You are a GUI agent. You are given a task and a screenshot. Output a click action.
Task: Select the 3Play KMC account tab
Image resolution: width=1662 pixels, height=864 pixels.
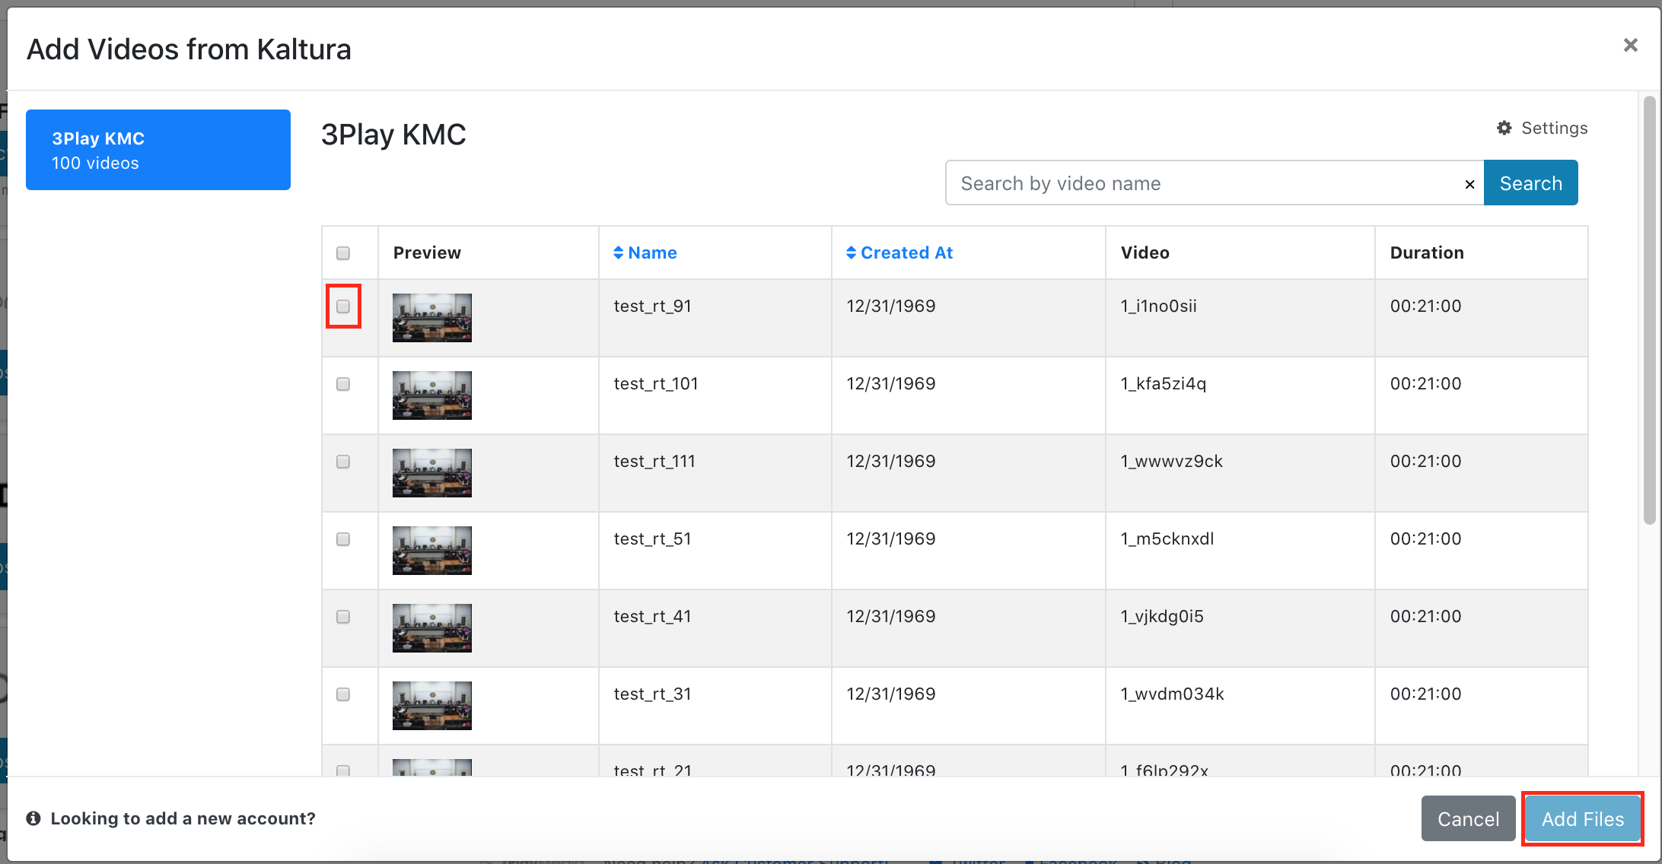[158, 150]
